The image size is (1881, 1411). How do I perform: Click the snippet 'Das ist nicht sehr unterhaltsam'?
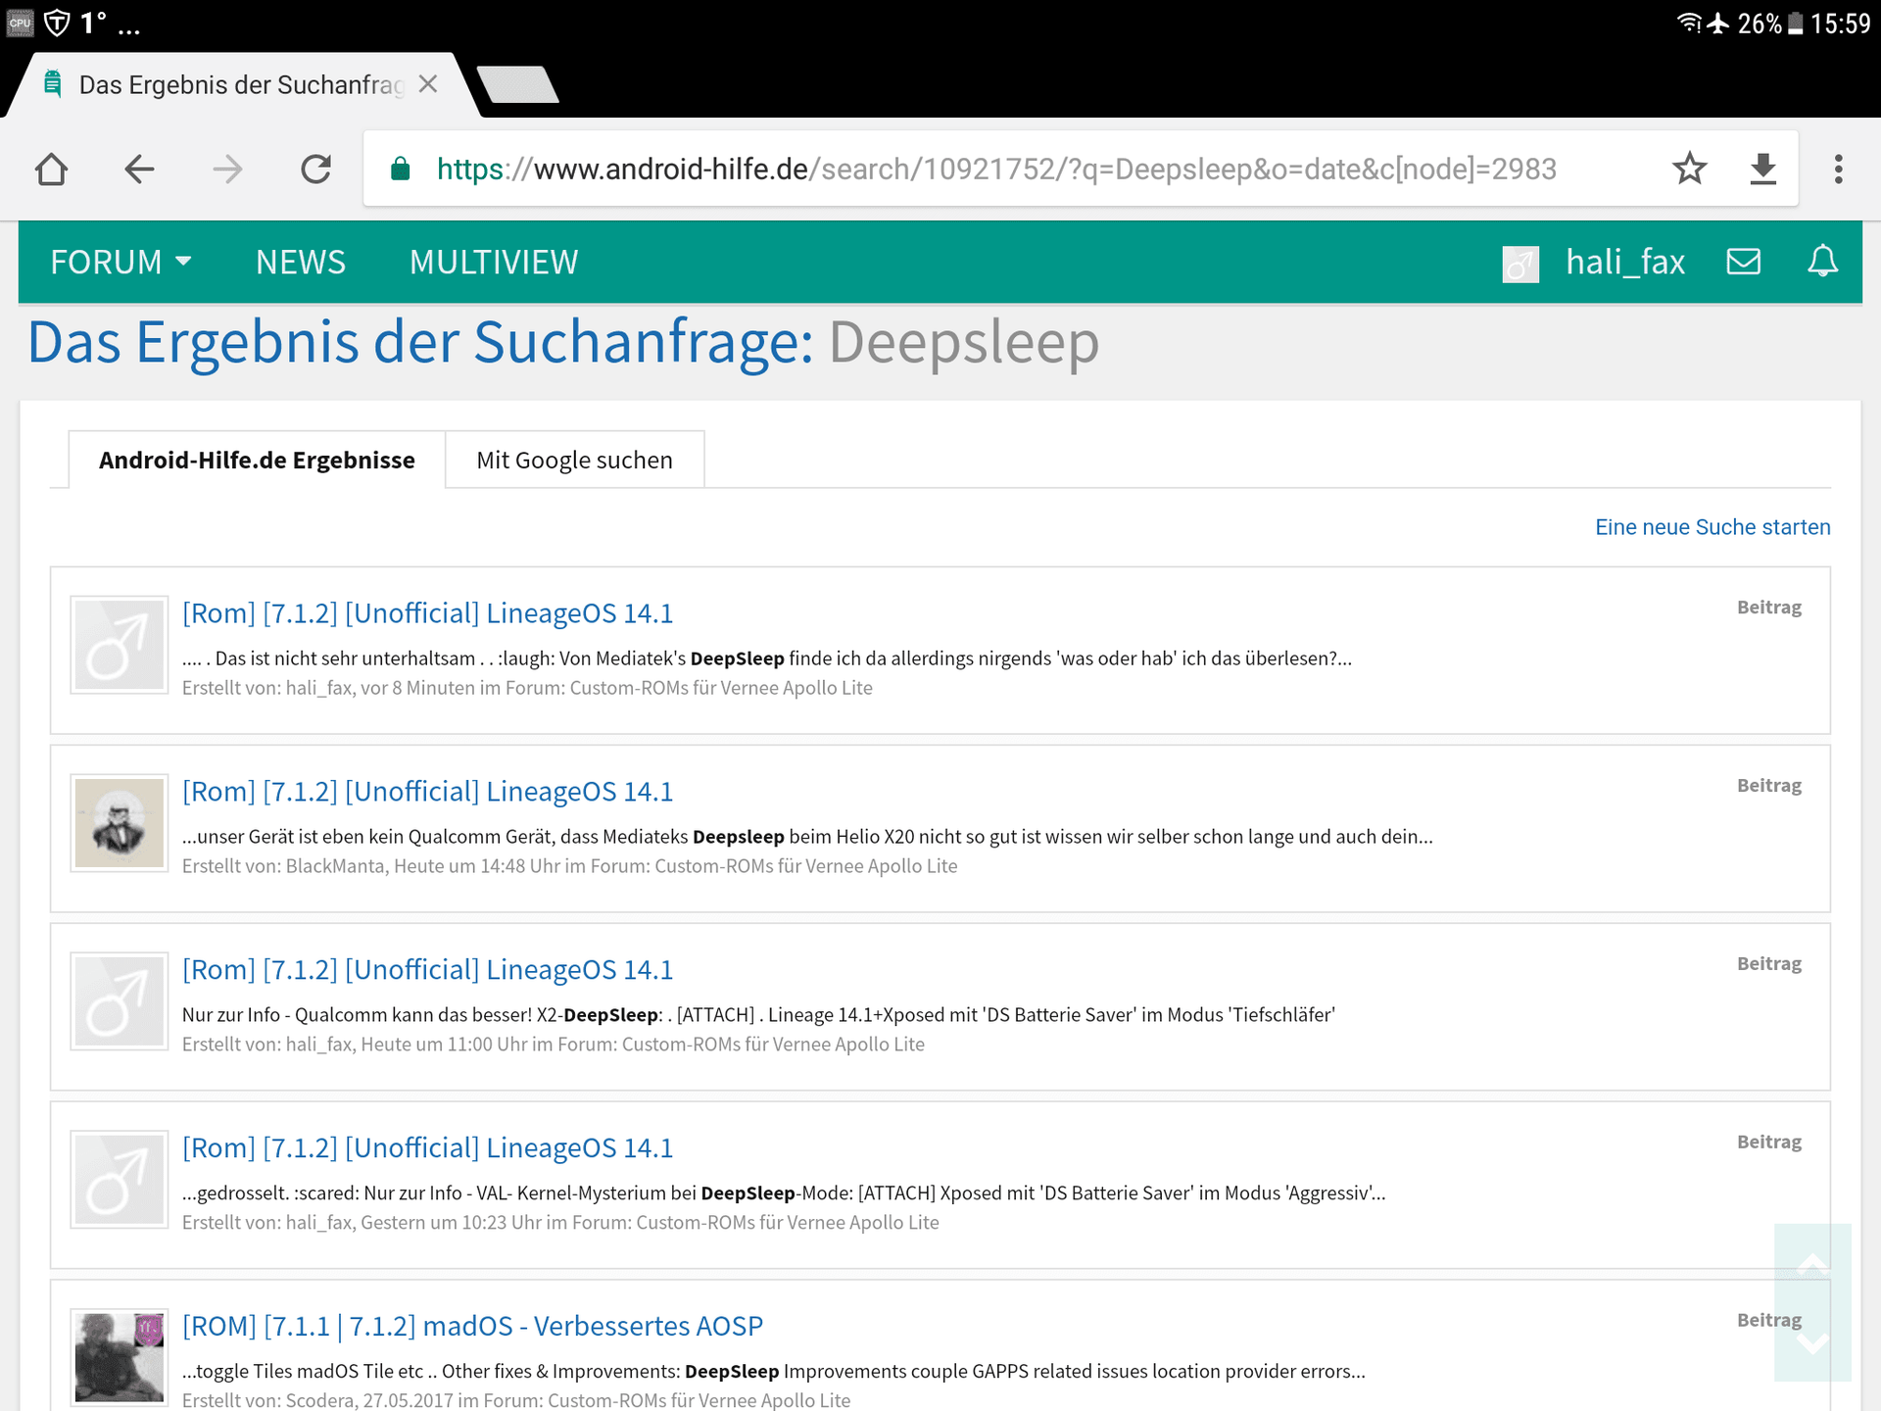pos(767,658)
